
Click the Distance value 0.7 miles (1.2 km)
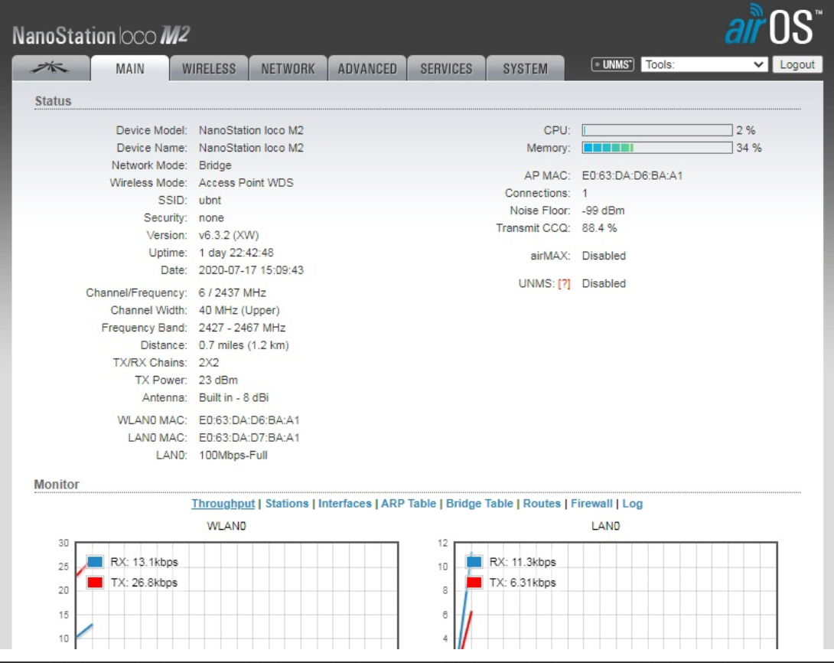(243, 345)
